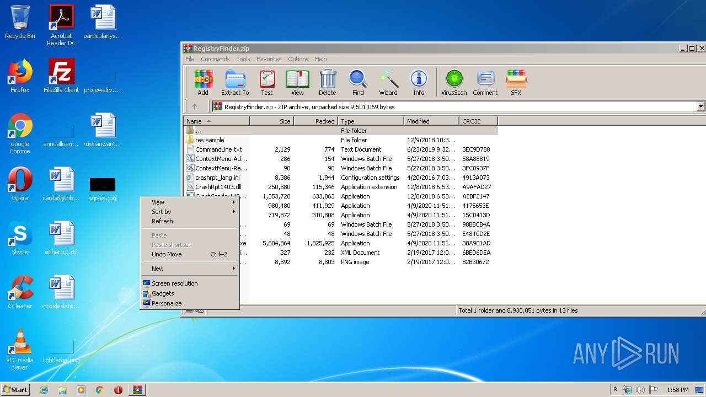This screenshot has width=706, height=397.
Task: Open the archive path dropdown arrow
Action: pyautogui.click(x=701, y=107)
